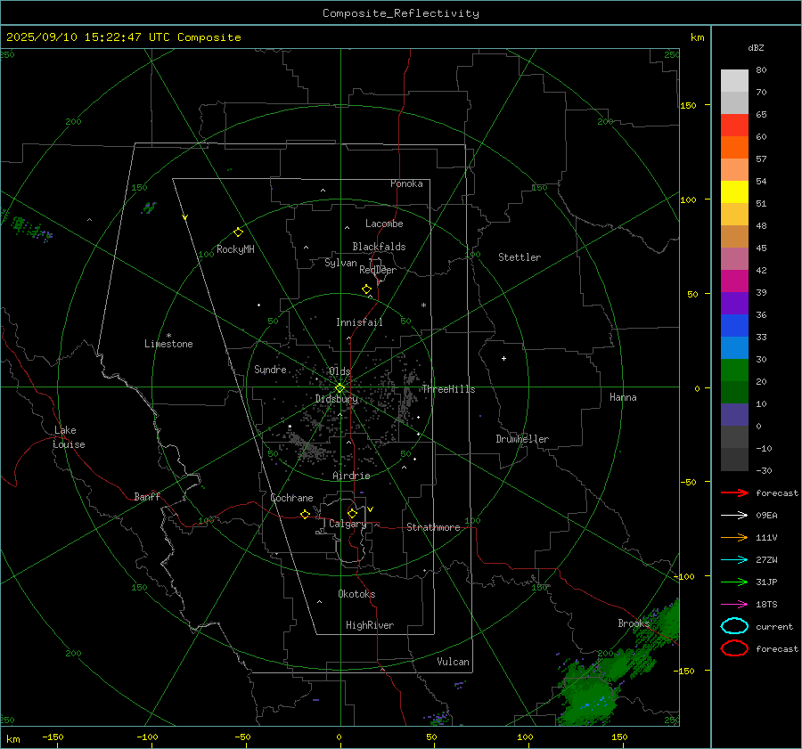Click yellow diamond at radar center near Olds
Screen dimensions: 802x749
pyautogui.click(x=340, y=388)
